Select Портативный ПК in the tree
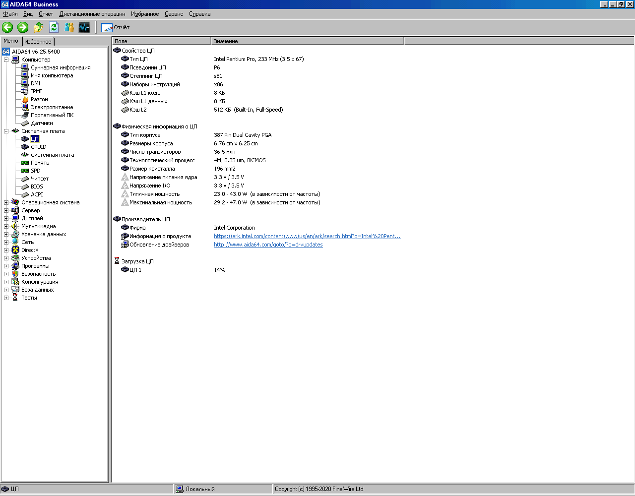635x496 pixels. tap(52, 115)
